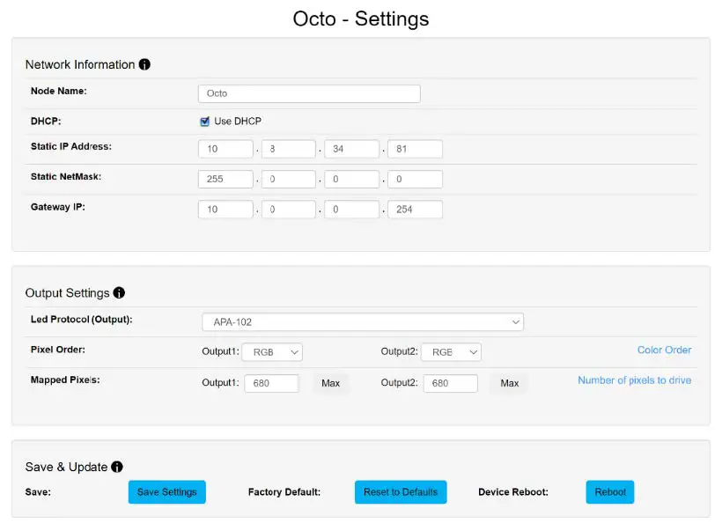This screenshot has height=531, width=722.
Task: Click the Reset to Defaults button
Action: (401, 492)
